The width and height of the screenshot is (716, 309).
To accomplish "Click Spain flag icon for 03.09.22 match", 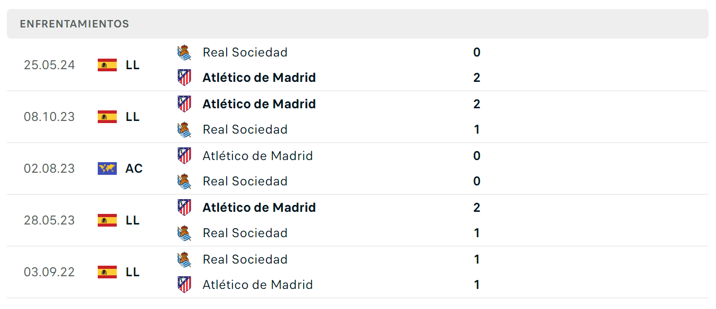I will 107,272.
